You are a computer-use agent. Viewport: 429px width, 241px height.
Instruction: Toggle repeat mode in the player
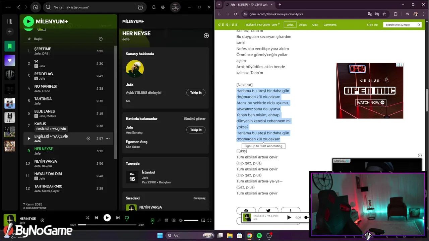pos(127,218)
